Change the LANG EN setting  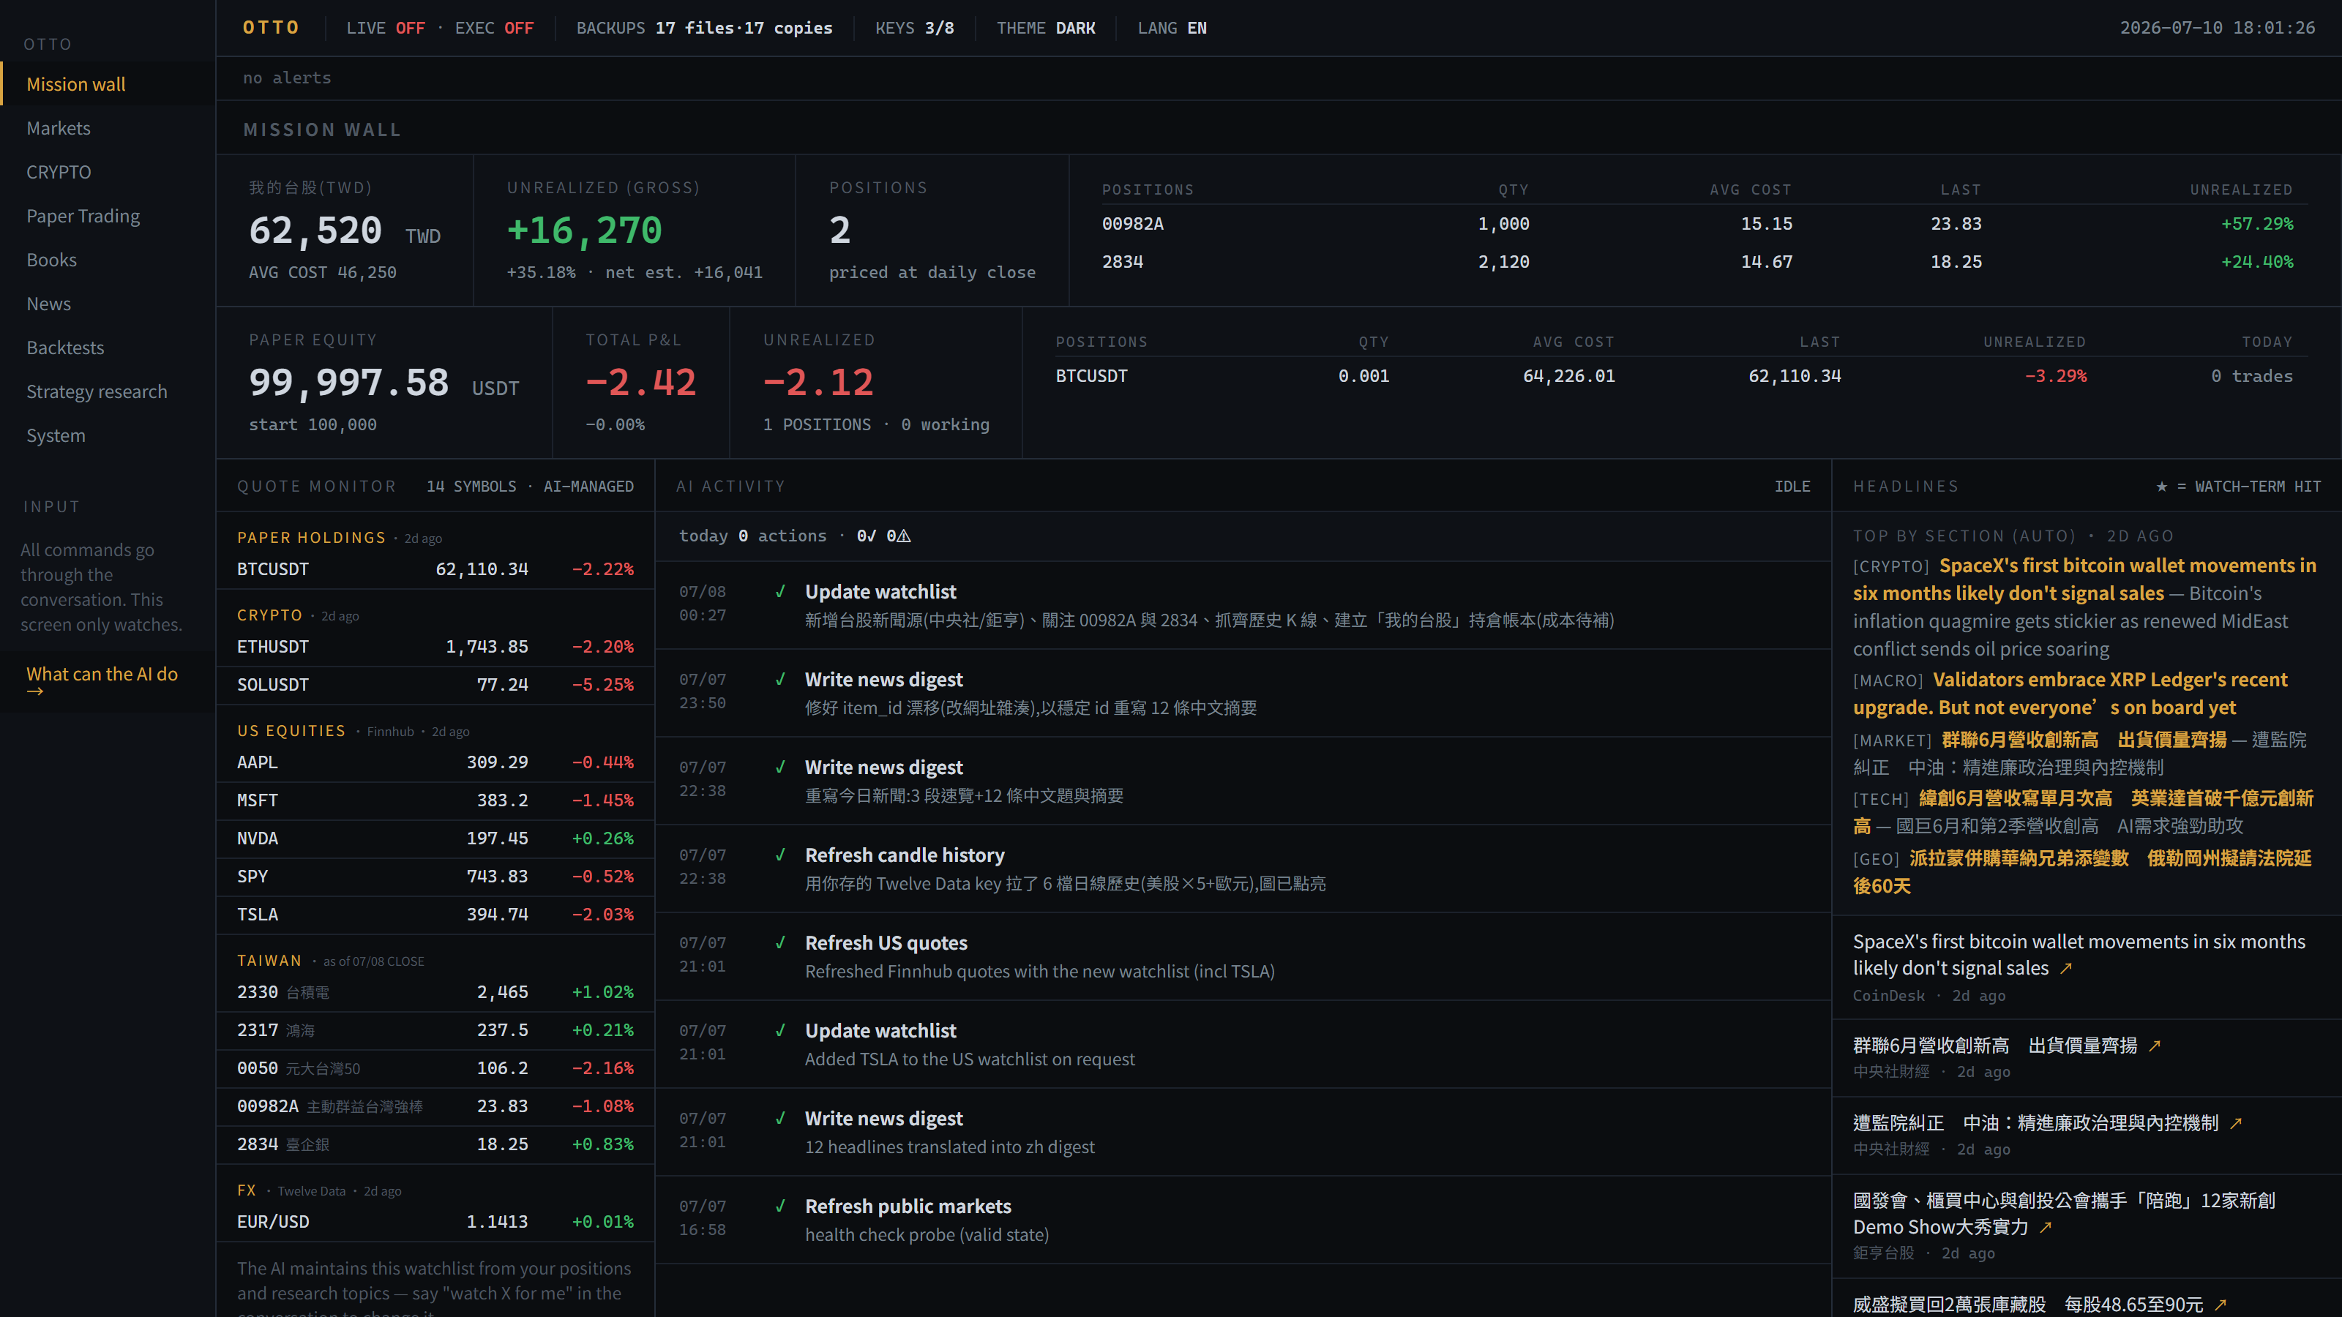coord(1172,29)
